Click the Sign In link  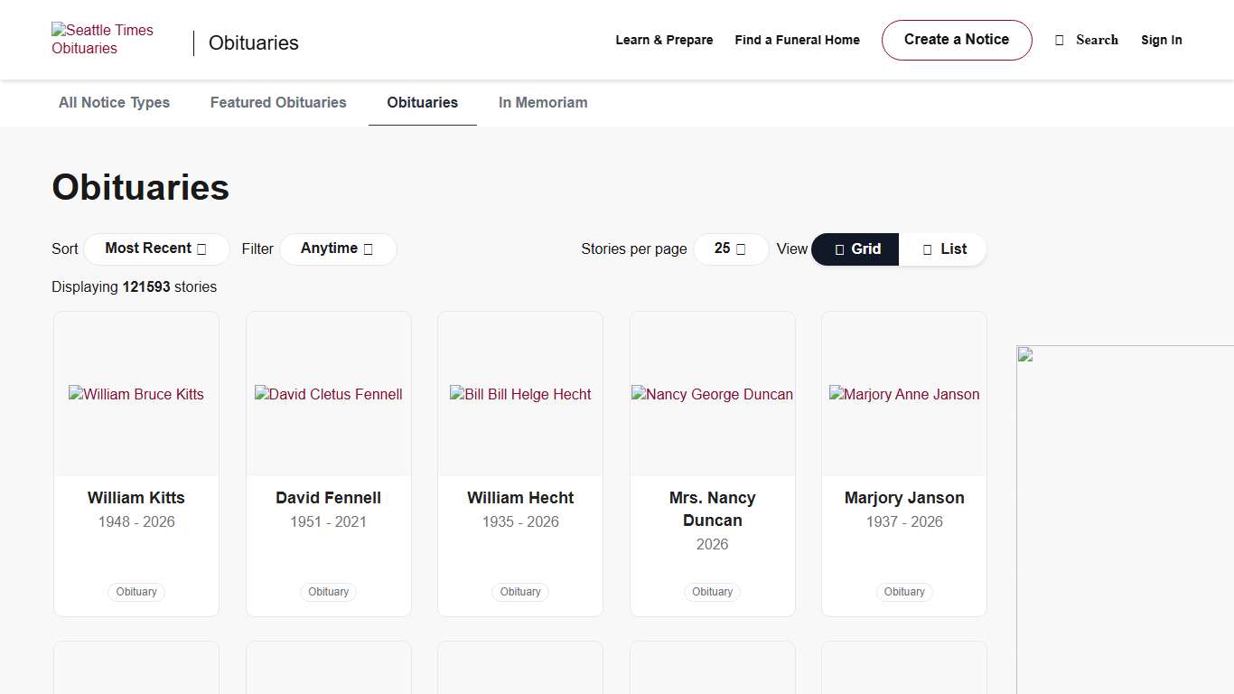pyautogui.click(x=1161, y=40)
